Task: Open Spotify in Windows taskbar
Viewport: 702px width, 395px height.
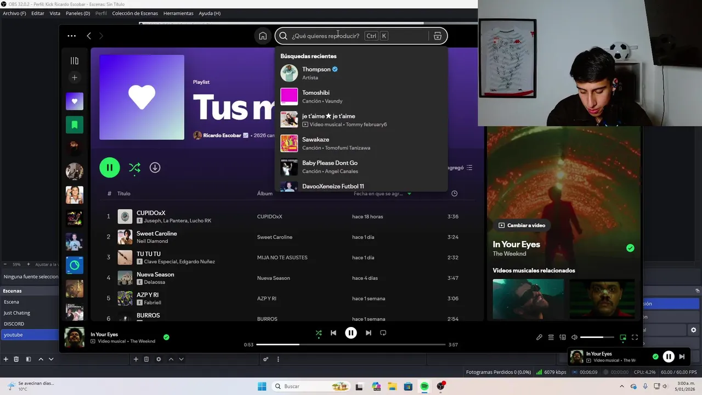Action: click(424, 386)
